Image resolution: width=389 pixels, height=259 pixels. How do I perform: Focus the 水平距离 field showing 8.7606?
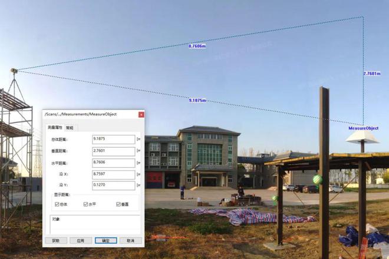coord(113,163)
